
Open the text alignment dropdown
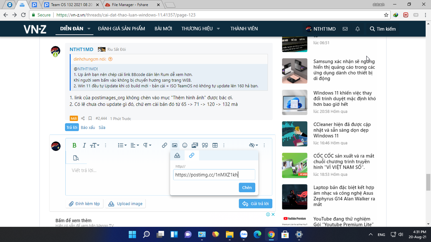click(135, 145)
